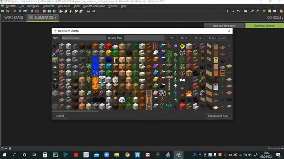Click into the Display filter field

point(144,38)
